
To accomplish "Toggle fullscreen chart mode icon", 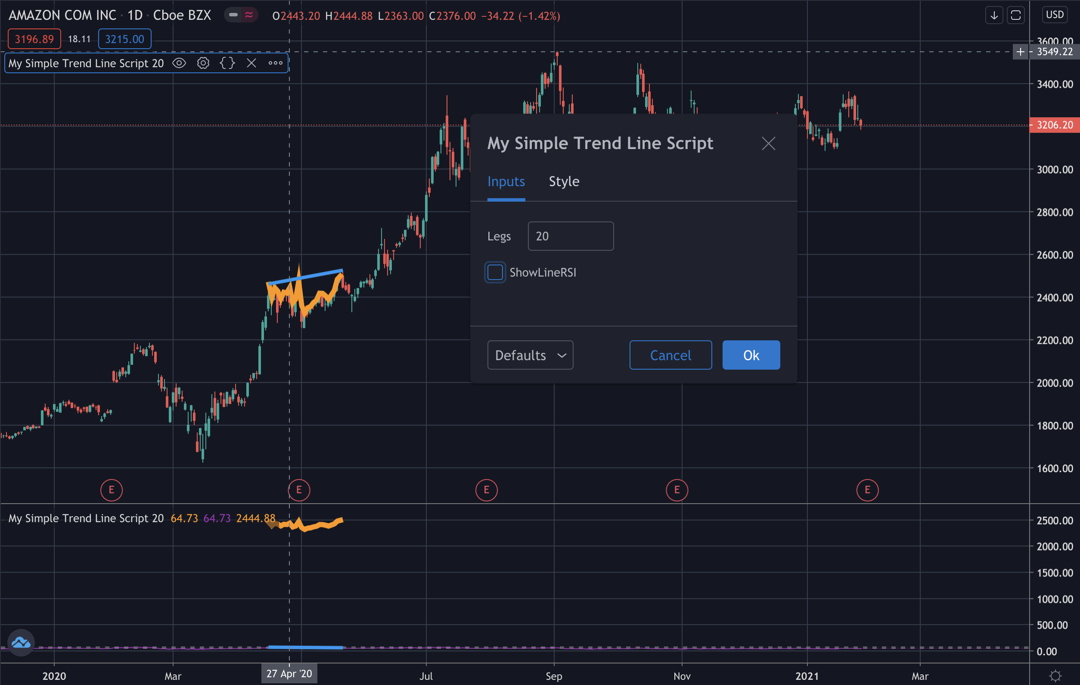I will (x=1016, y=15).
